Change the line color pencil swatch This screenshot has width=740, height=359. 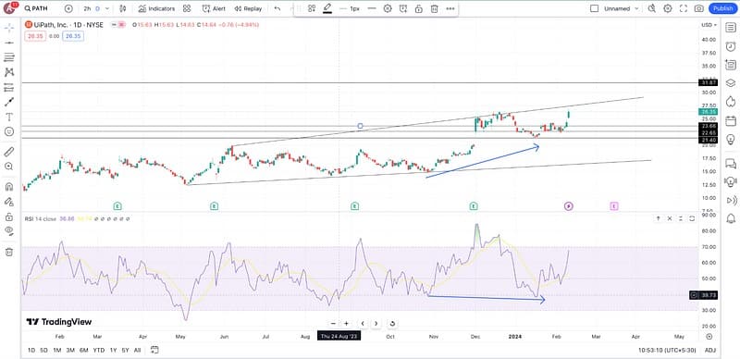tap(327, 8)
